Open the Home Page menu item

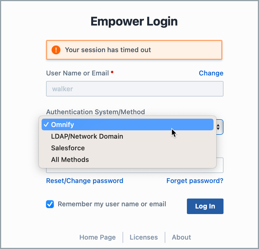[x=97, y=237]
